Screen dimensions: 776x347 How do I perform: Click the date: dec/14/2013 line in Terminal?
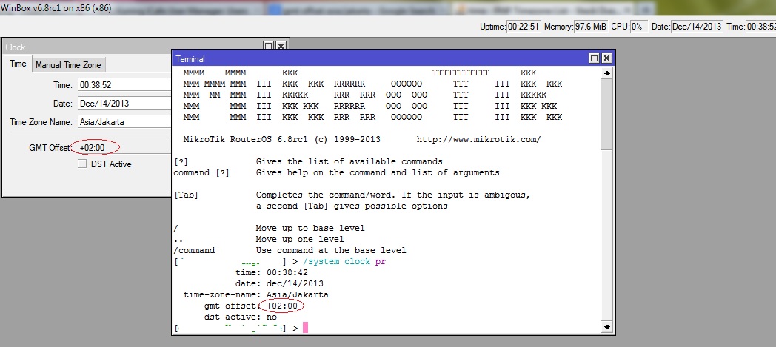279,283
